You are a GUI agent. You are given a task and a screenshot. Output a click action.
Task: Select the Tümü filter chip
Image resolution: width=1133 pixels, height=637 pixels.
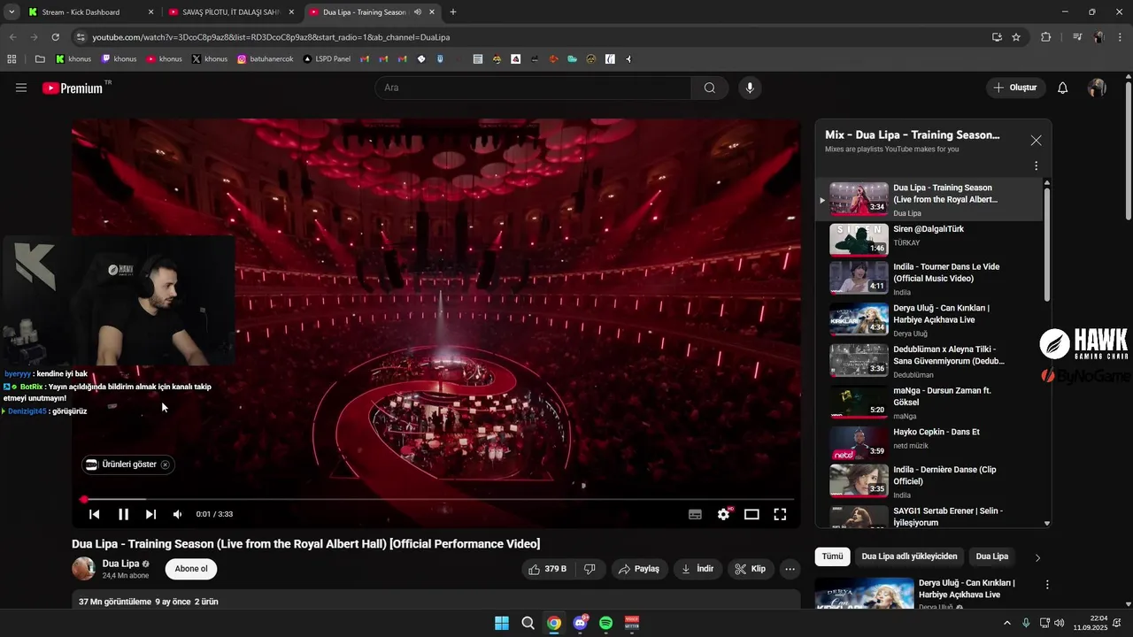(832, 556)
